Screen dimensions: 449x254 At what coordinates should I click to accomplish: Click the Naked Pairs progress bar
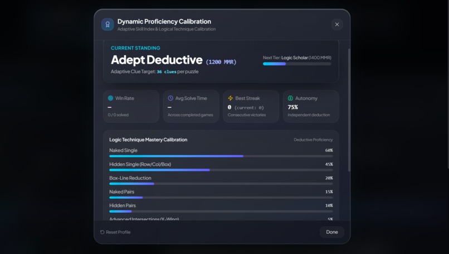(221, 198)
